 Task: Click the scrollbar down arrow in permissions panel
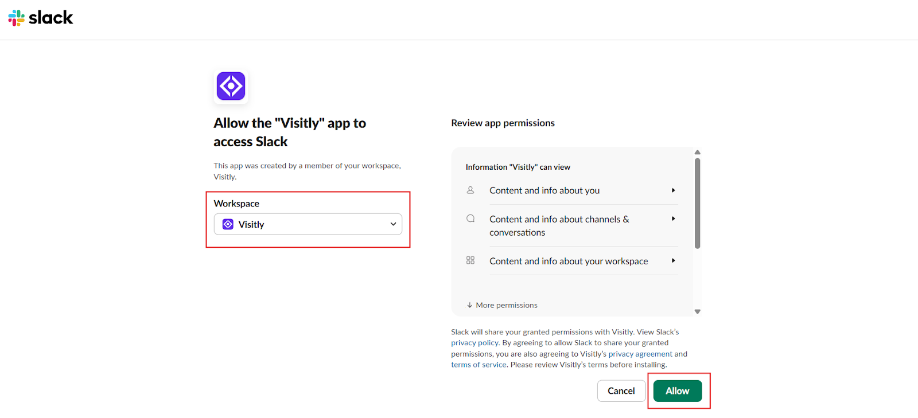[x=698, y=312]
